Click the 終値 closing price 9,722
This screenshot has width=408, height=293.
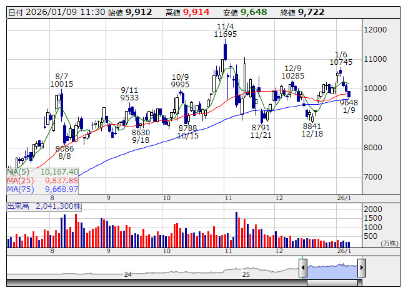tap(311, 12)
